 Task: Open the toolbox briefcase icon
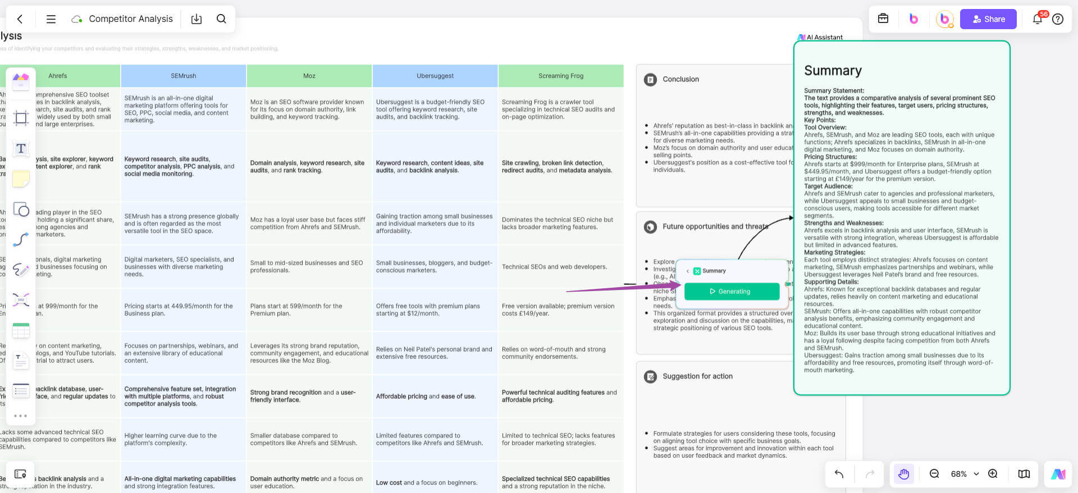point(883,19)
